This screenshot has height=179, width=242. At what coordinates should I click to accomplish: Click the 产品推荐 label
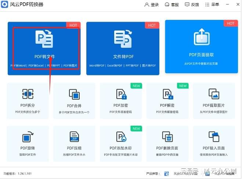[153, 173]
